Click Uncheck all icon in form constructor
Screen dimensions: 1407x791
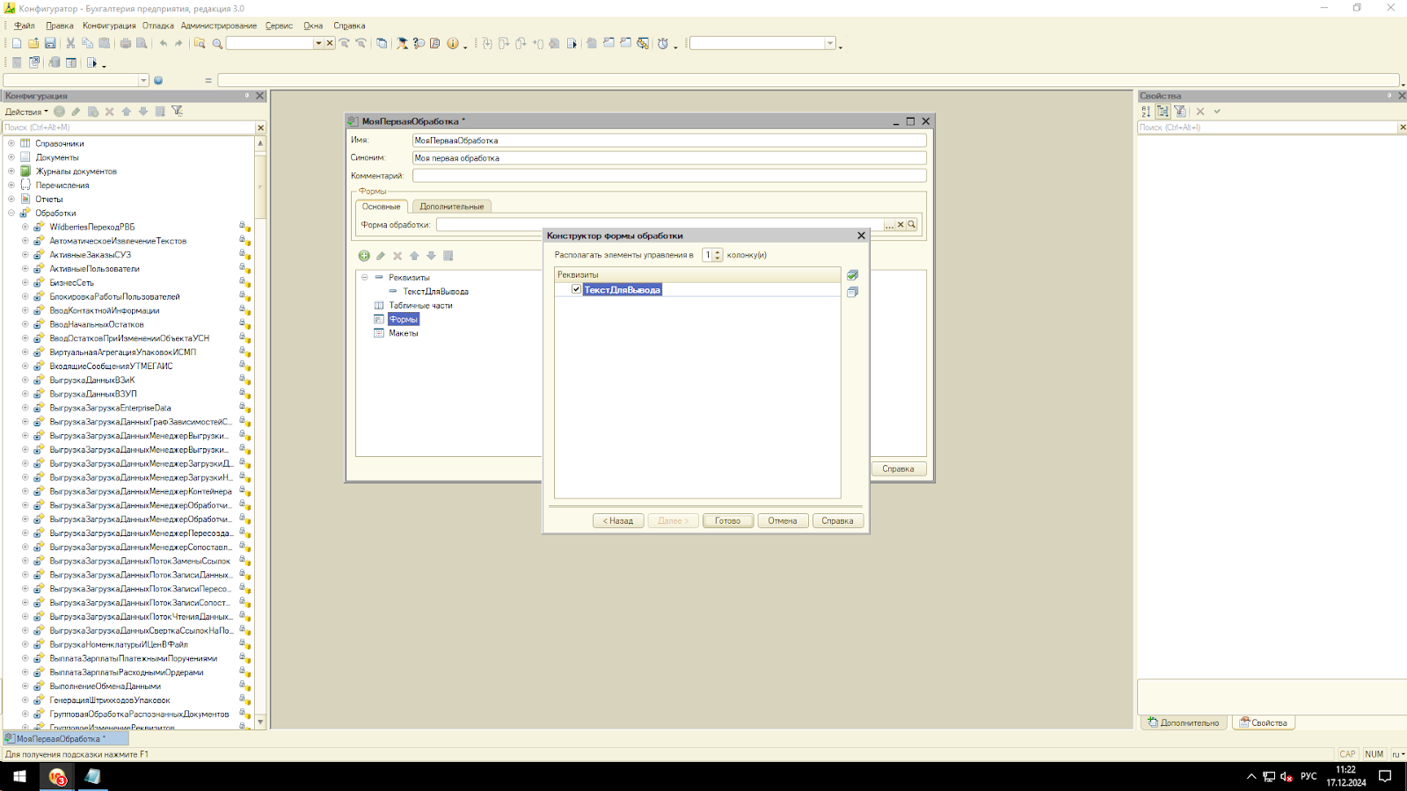tap(852, 292)
